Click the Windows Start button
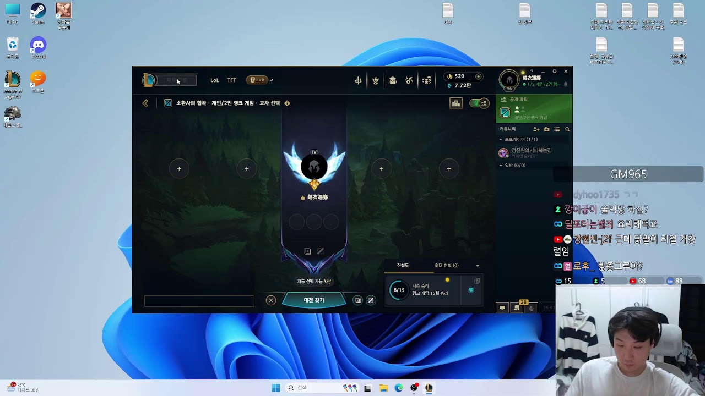705x396 pixels. tap(276, 388)
